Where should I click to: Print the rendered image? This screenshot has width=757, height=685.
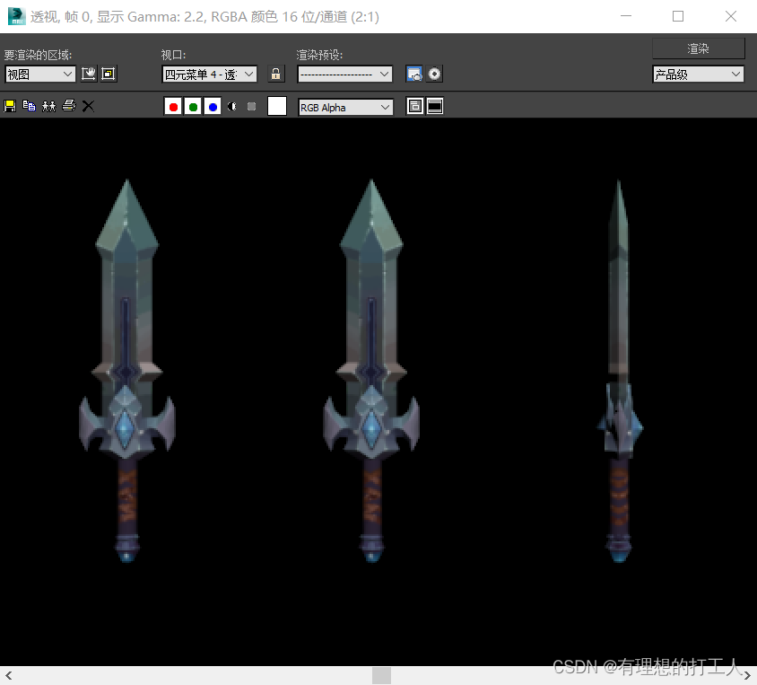(x=69, y=106)
